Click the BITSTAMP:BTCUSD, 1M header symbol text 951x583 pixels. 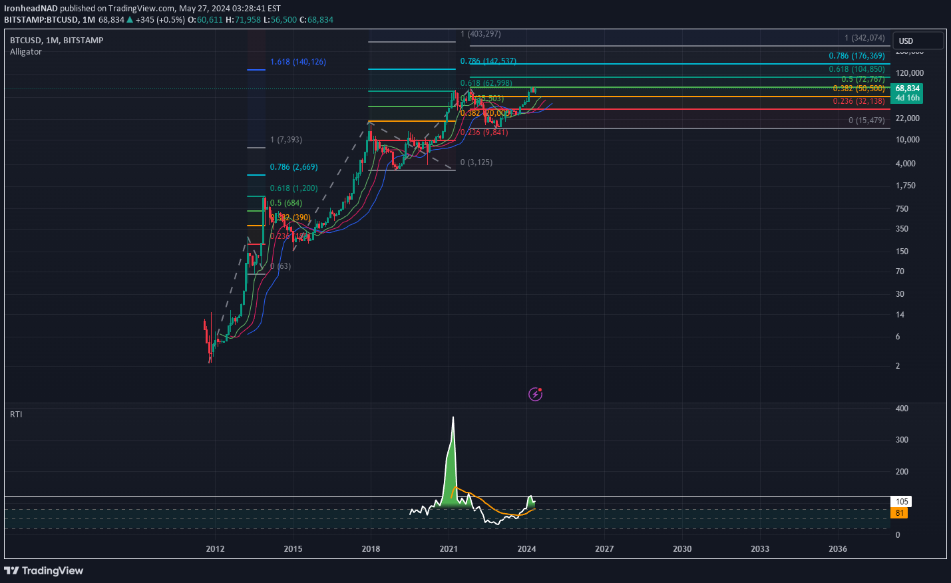pyautogui.click(x=50, y=19)
